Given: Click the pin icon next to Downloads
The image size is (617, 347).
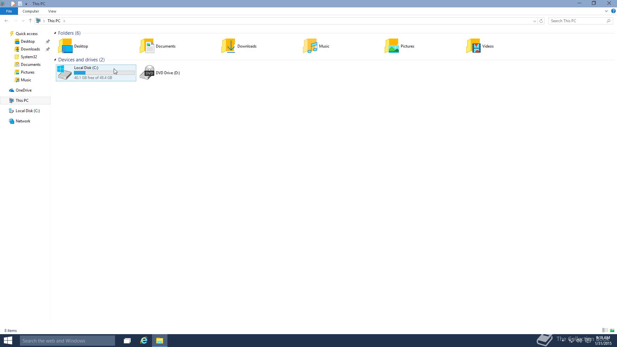Looking at the screenshot, I should 48,49.
